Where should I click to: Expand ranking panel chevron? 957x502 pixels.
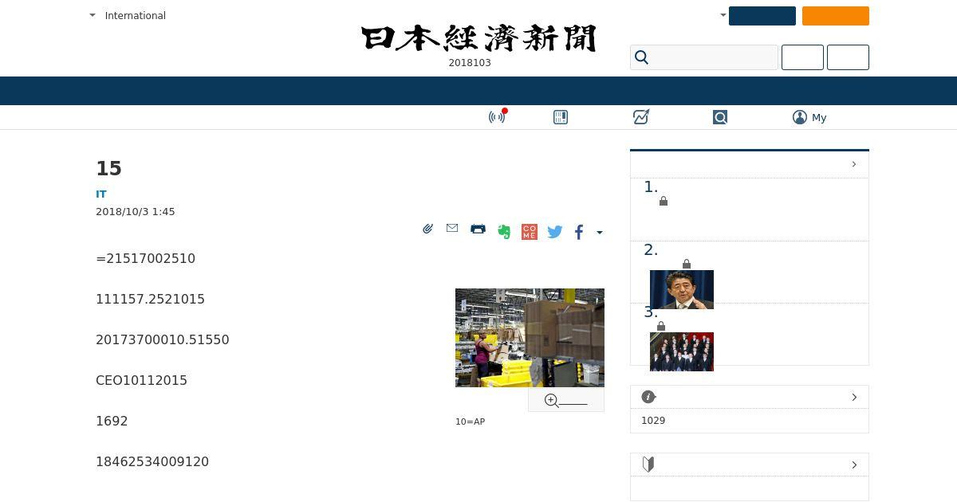click(x=854, y=164)
